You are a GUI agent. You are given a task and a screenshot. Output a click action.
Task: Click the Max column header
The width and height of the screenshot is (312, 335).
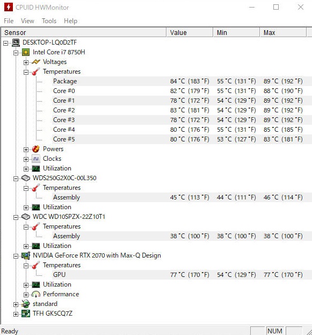(x=283, y=32)
